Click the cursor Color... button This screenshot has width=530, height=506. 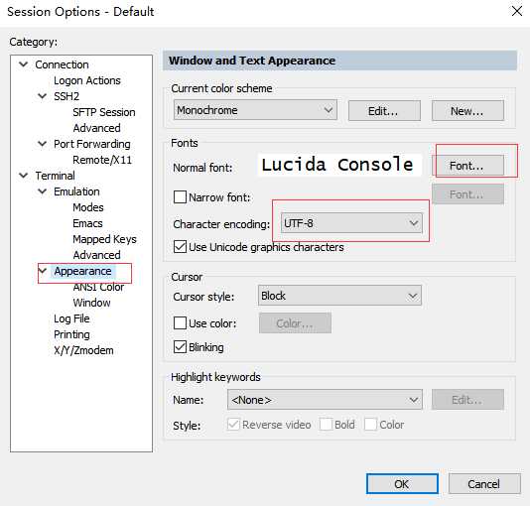click(x=295, y=323)
